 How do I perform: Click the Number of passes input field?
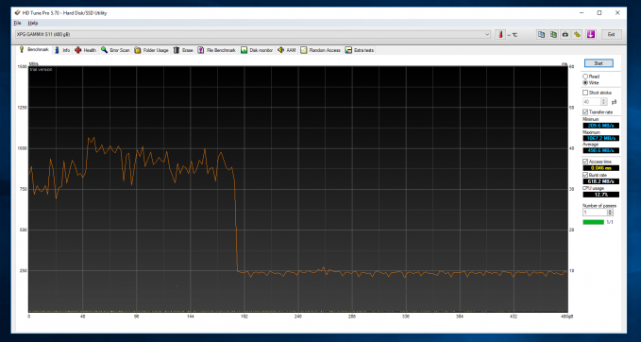coord(595,213)
